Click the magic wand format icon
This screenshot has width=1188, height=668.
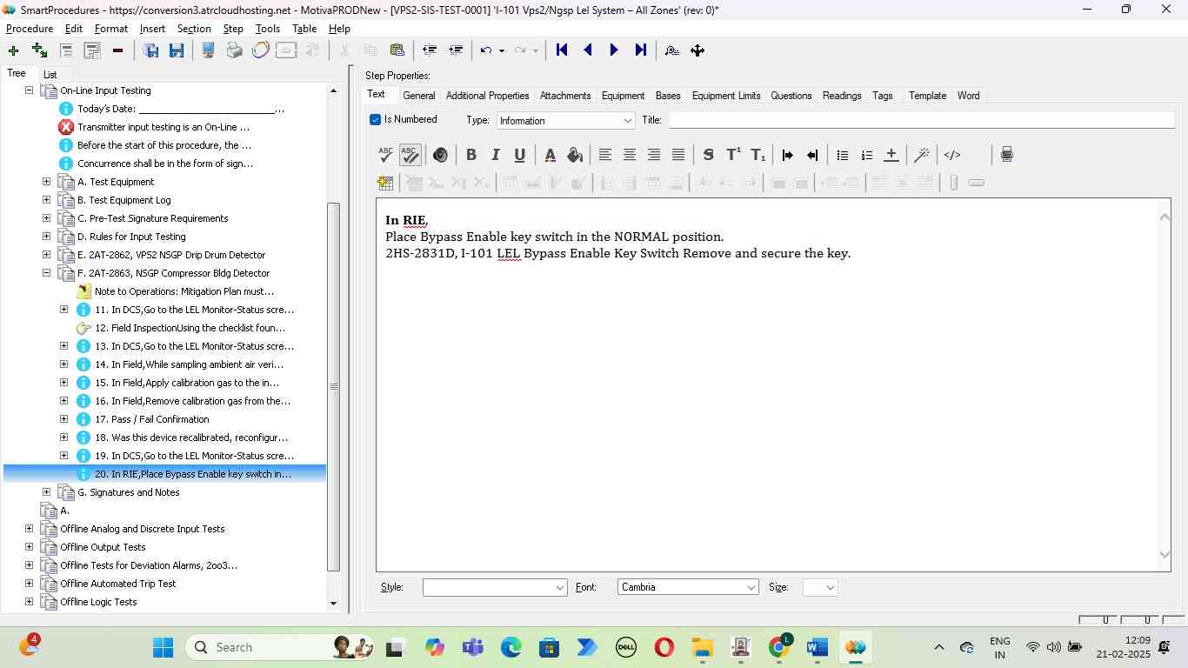click(x=922, y=155)
